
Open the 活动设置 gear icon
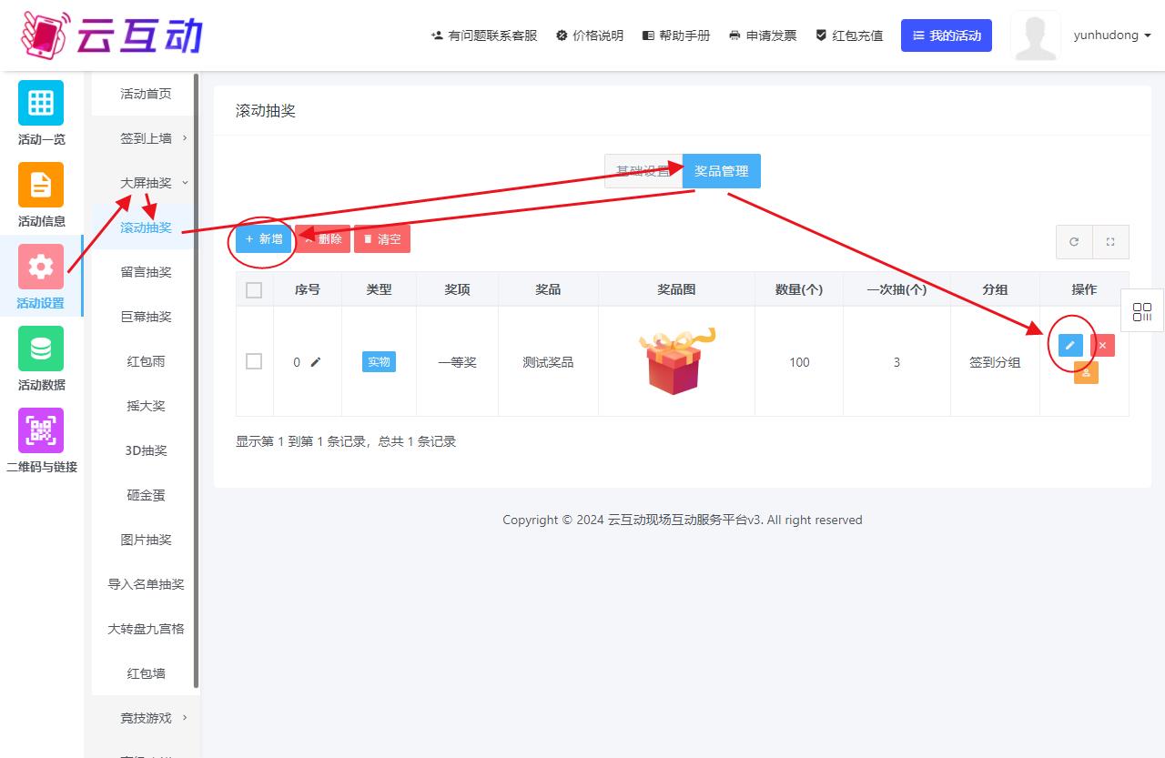[x=41, y=267]
